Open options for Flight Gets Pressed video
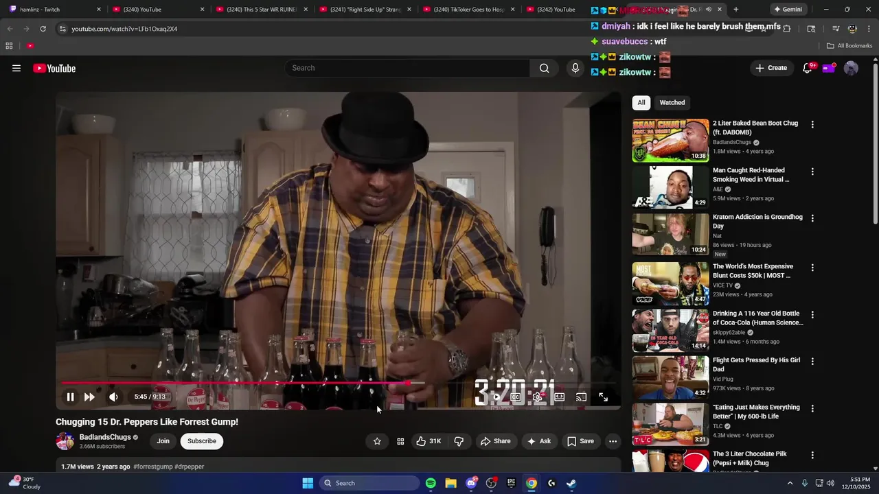 pos(812,361)
